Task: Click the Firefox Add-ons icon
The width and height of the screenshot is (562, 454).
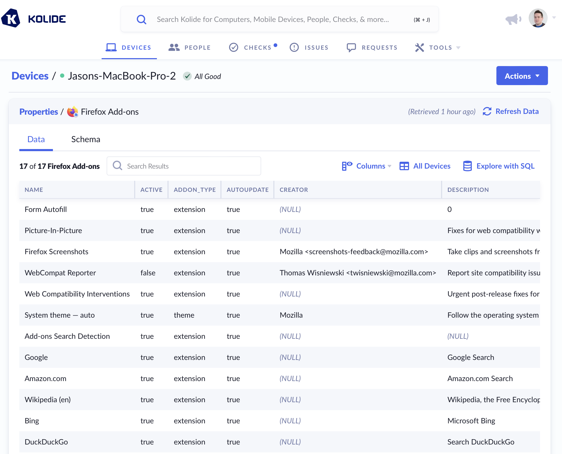Action: (x=72, y=112)
